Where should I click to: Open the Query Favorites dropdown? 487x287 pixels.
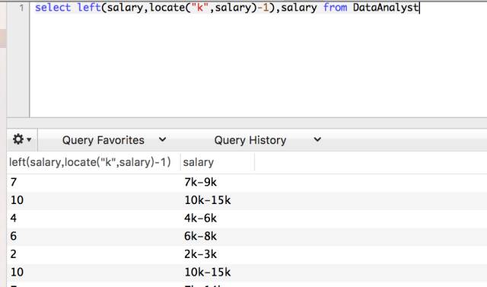114,140
